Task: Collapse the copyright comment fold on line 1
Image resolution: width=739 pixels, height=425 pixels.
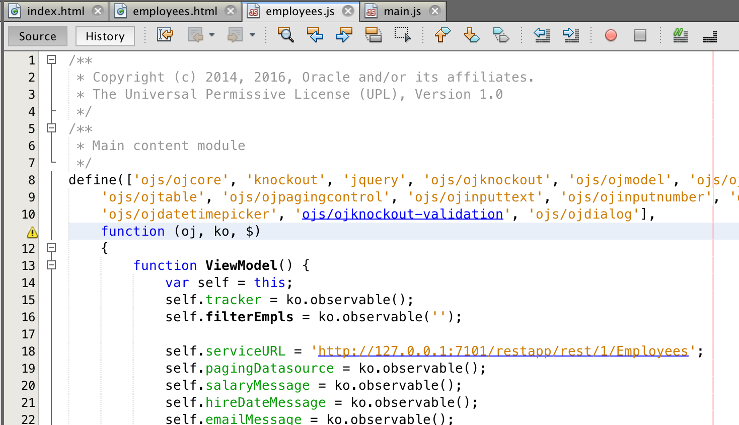Action: [x=51, y=60]
